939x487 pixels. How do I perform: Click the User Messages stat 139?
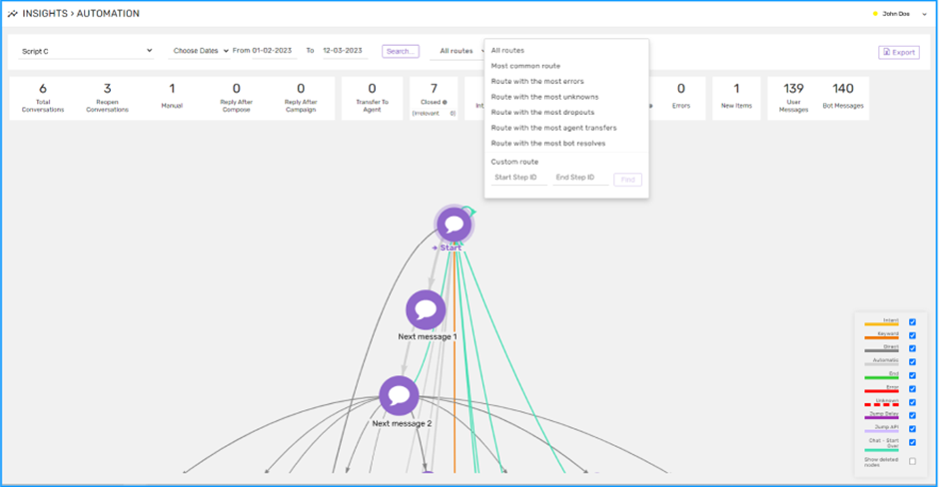click(793, 98)
